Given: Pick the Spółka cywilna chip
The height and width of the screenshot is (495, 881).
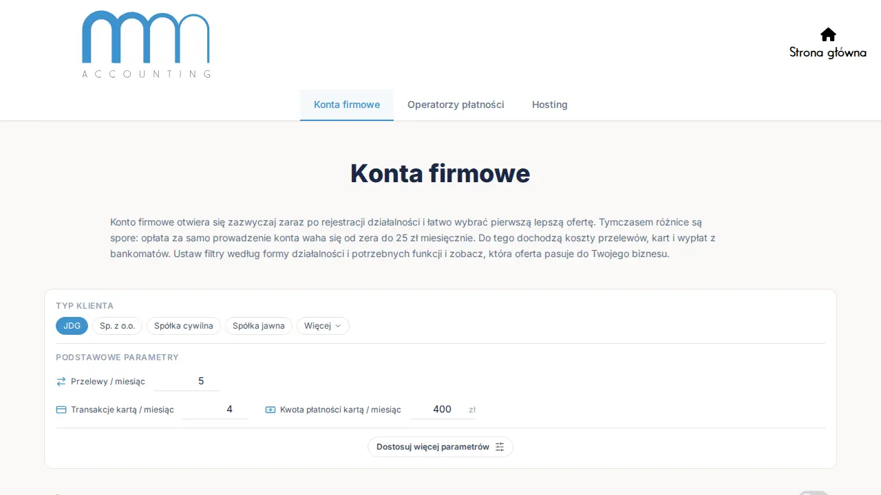Looking at the screenshot, I should (x=184, y=326).
